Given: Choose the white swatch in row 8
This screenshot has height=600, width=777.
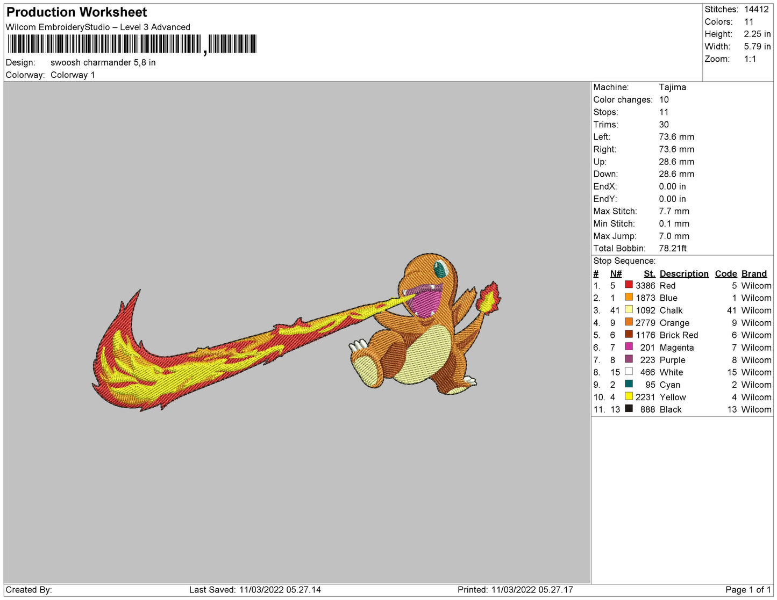Looking at the screenshot, I should click(629, 371).
